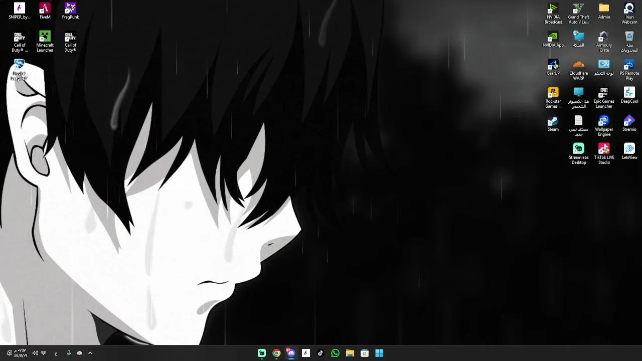
Task: Open Microsoft Store in the taskbar
Action: [365, 353]
